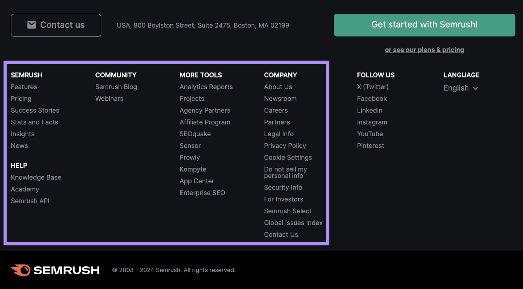Open the Webinars link
The image size is (523, 289).
[109, 98]
